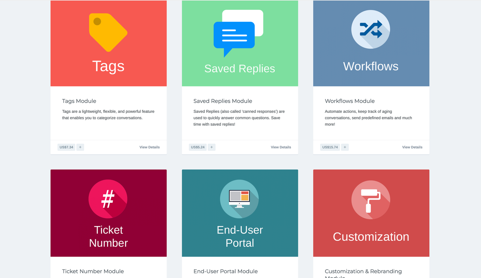Image resolution: width=481 pixels, height=278 pixels.
Task: Click the monitor icon on End-User Portal
Action: click(x=239, y=199)
